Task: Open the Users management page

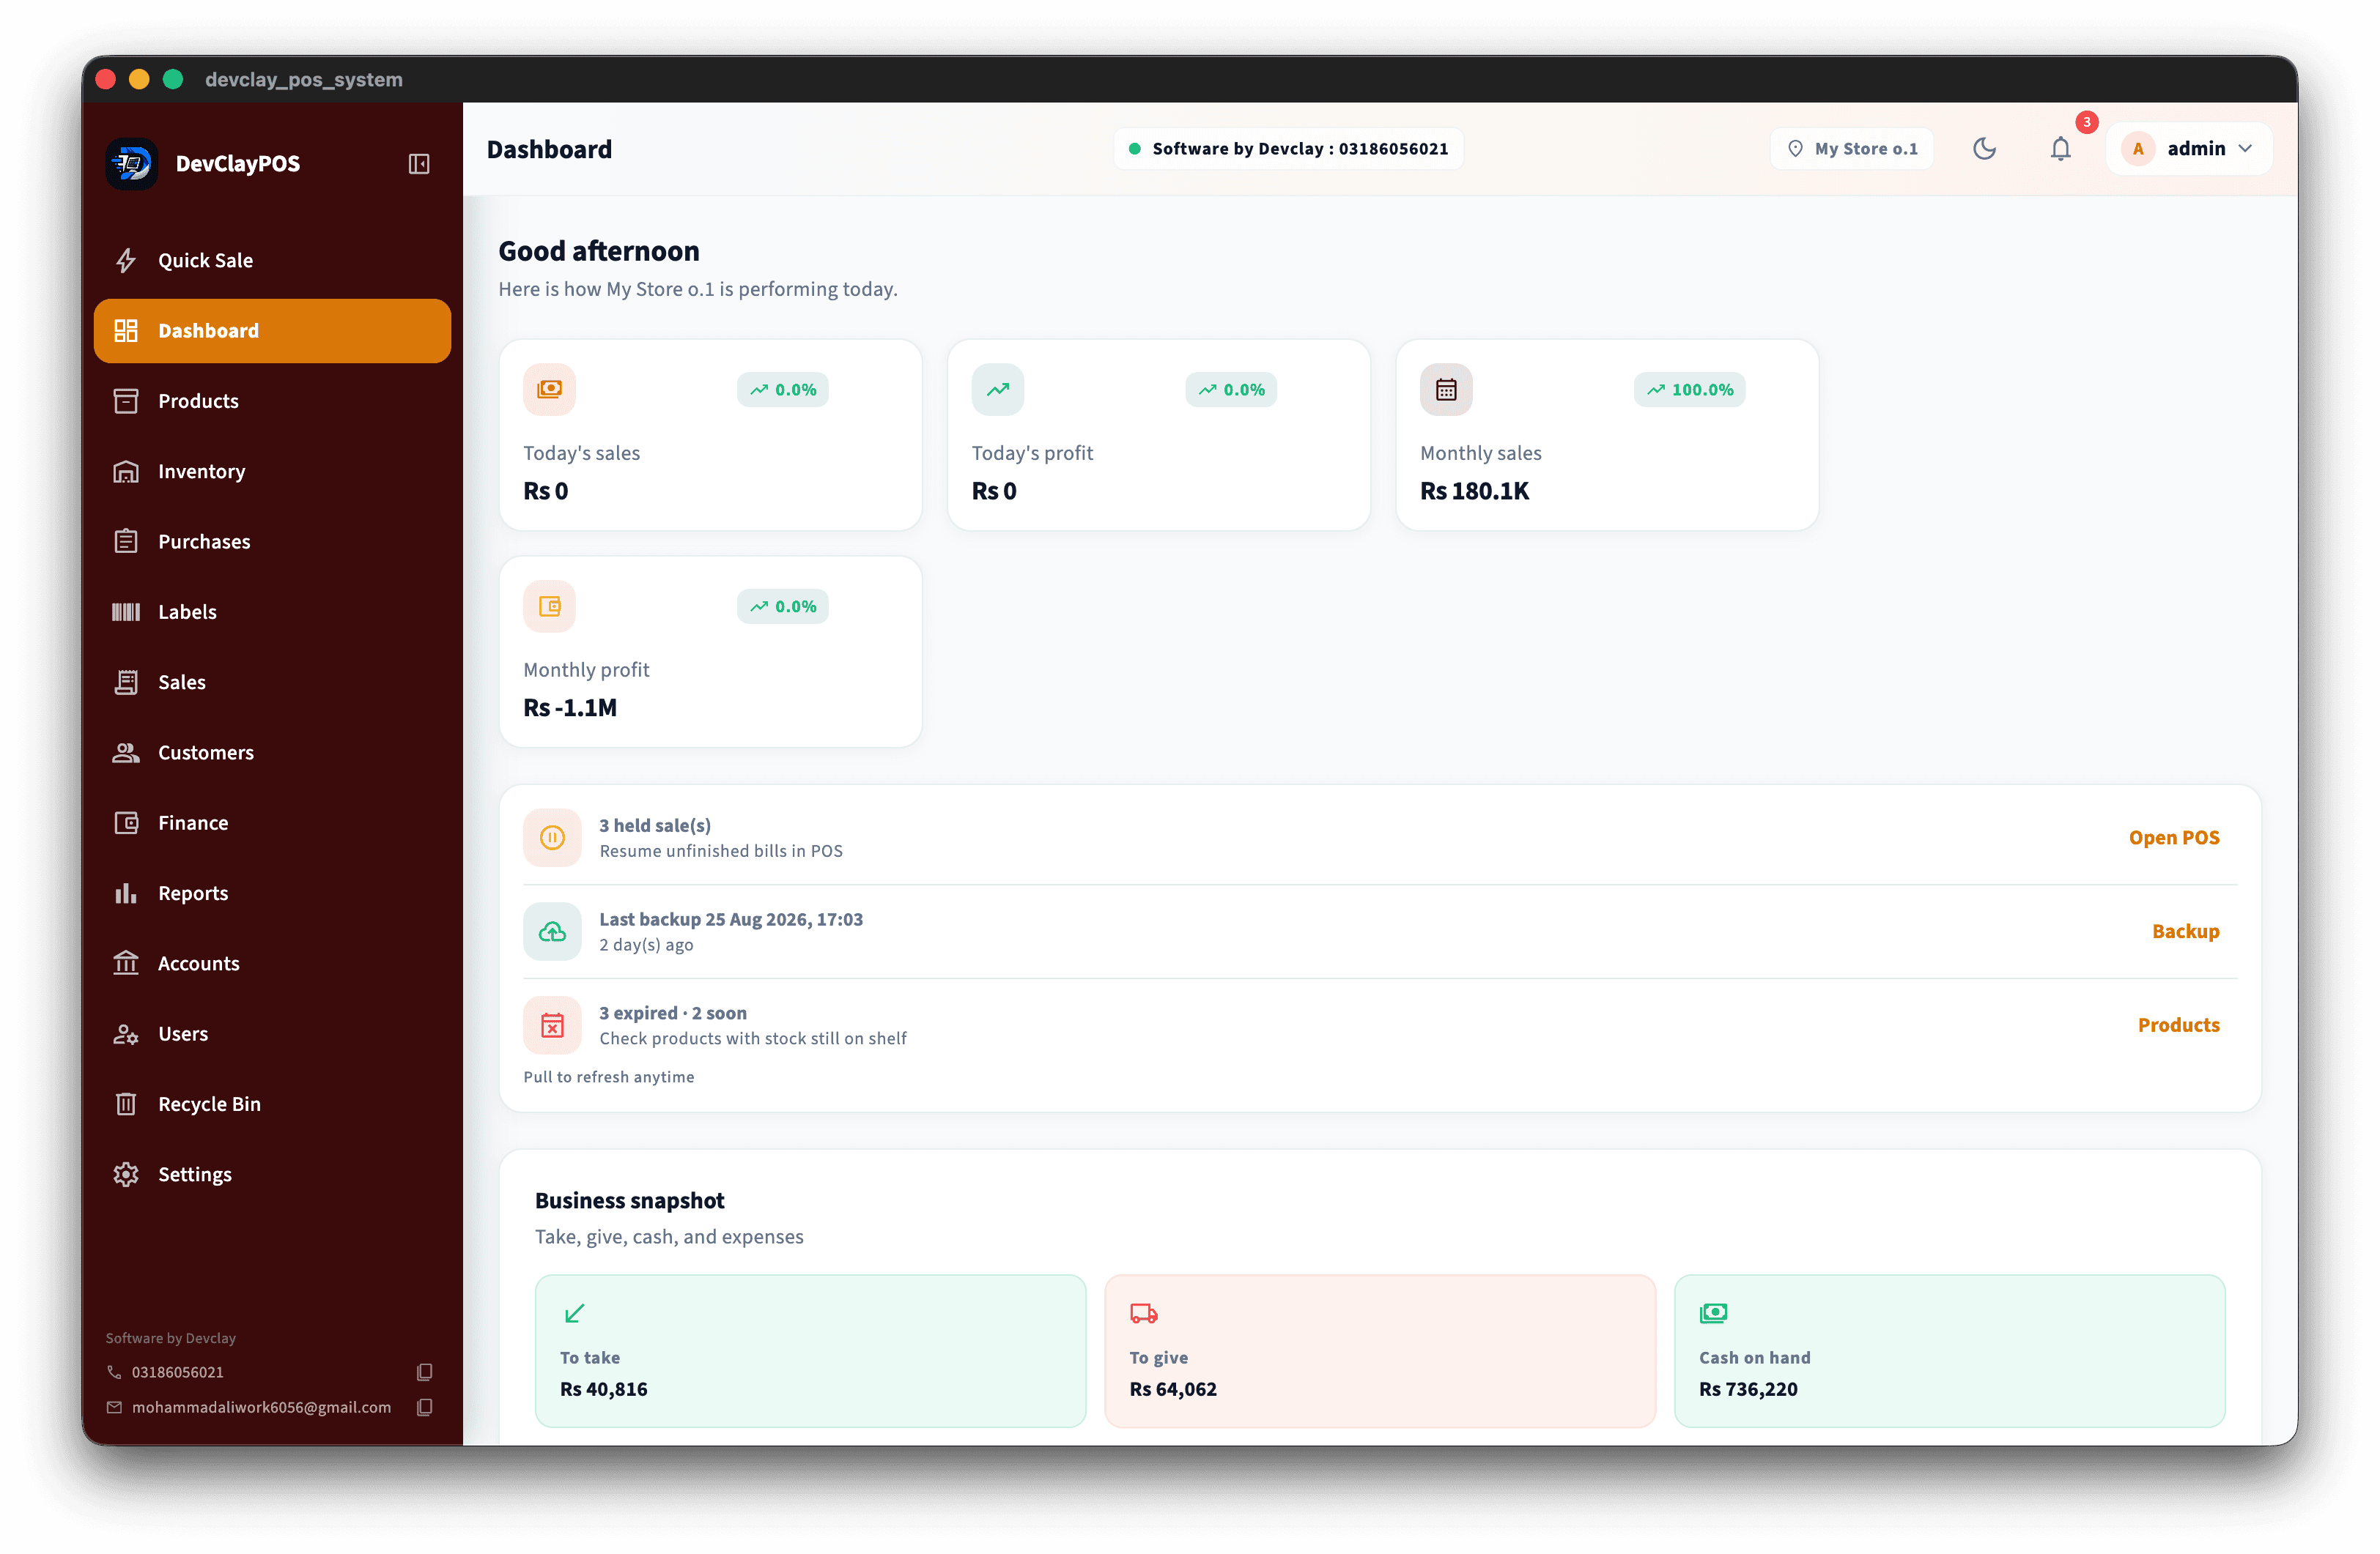Action: pyautogui.click(x=272, y=1034)
